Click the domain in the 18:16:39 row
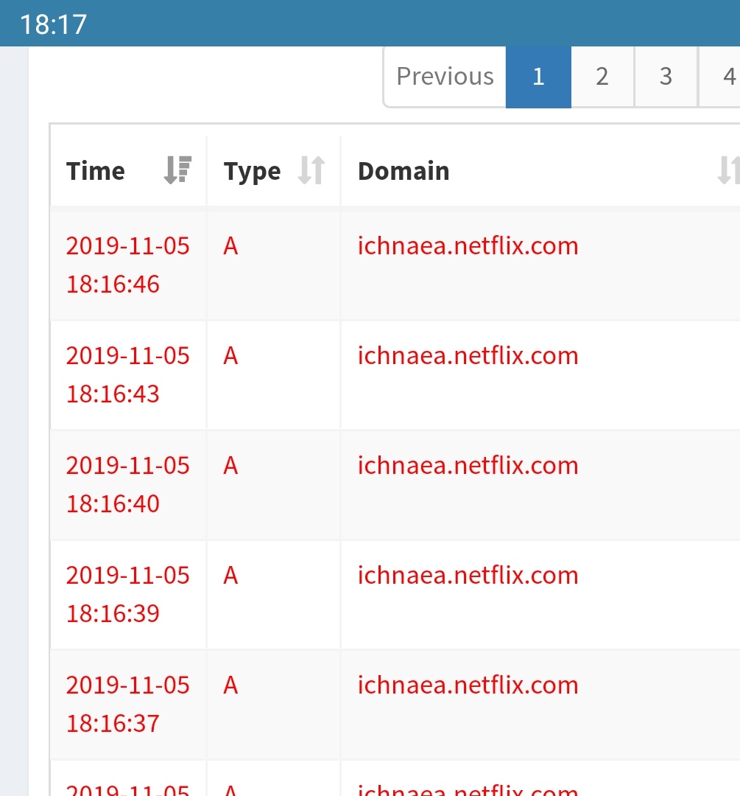 pyautogui.click(x=468, y=575)
